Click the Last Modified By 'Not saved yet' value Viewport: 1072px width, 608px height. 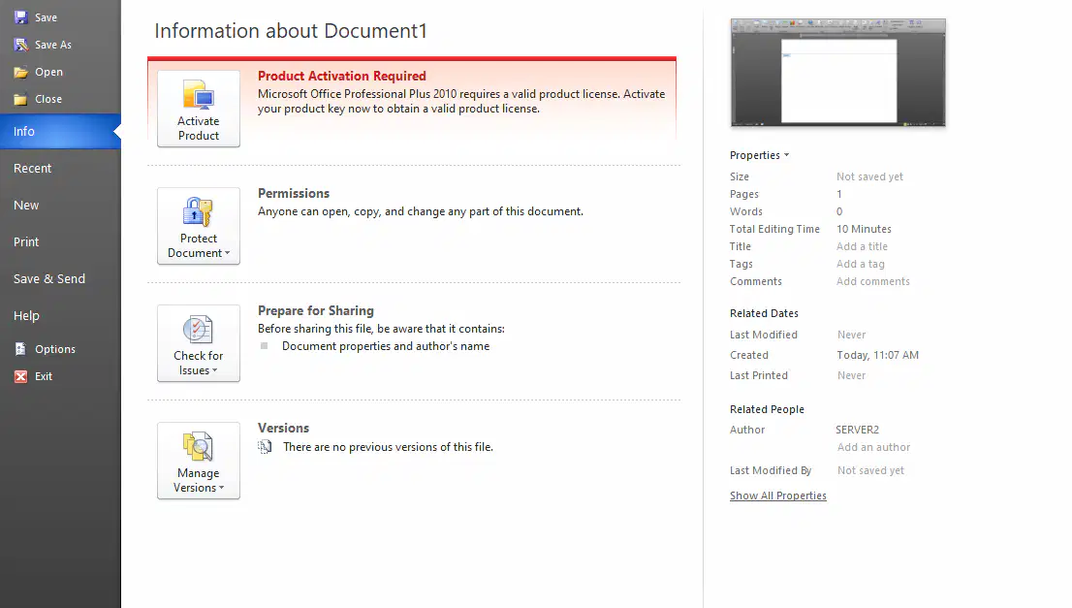coord(871,470)
